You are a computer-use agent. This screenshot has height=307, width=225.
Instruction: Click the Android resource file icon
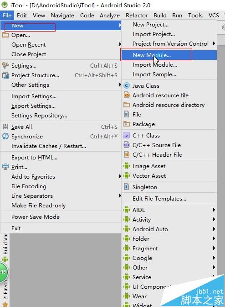(127, 95)
